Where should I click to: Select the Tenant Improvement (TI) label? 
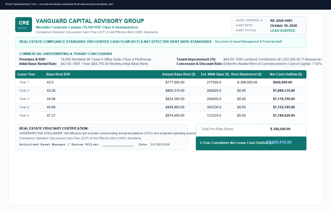tap(196, 59)
